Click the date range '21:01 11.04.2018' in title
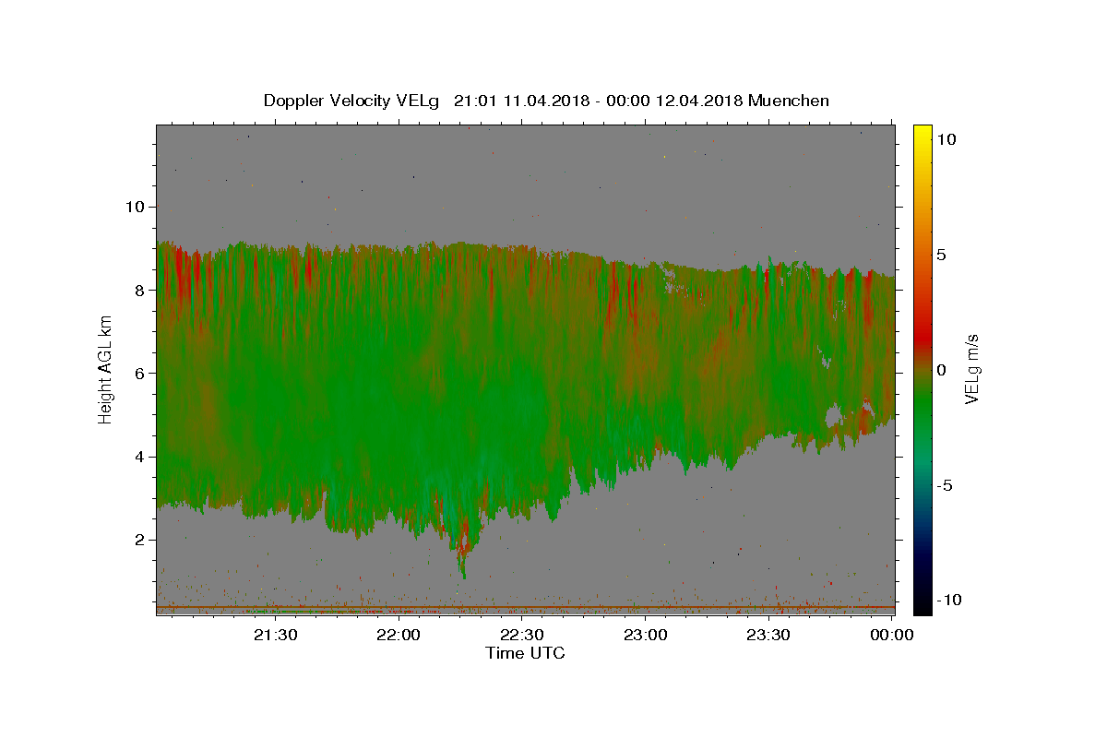 pyautogui.click(x=519, y=101)
